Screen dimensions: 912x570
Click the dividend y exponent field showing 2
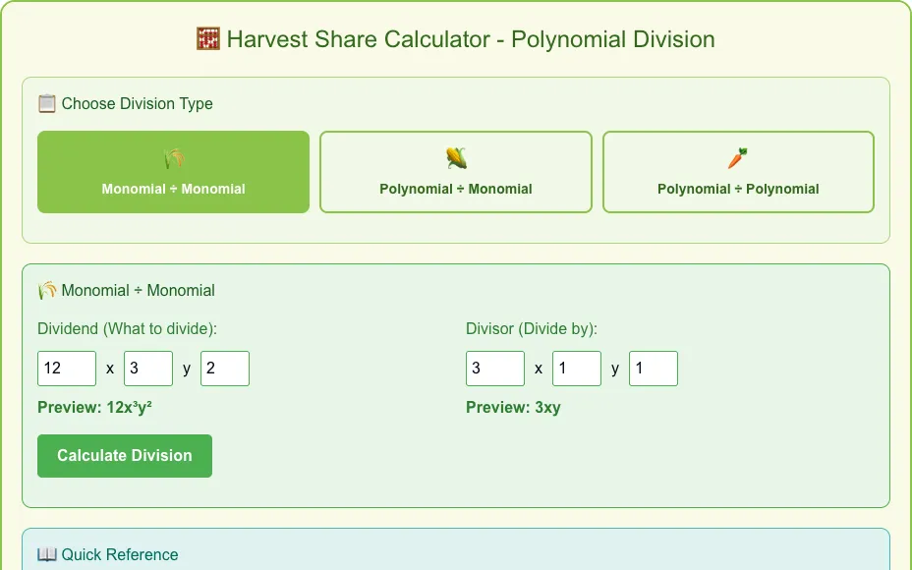(x=225, y=369)
